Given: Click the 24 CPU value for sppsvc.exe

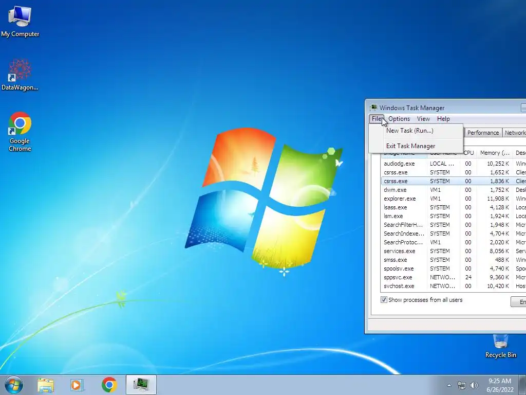Looking at the screenshot, I should coord(468,277).
